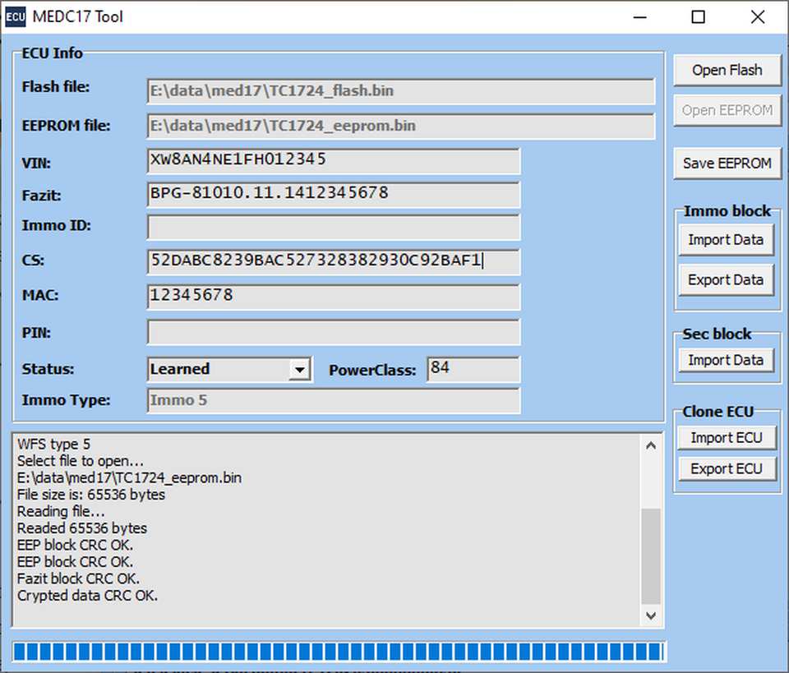Import data in Immo block
Screen dimensions: 789x673
726,240
